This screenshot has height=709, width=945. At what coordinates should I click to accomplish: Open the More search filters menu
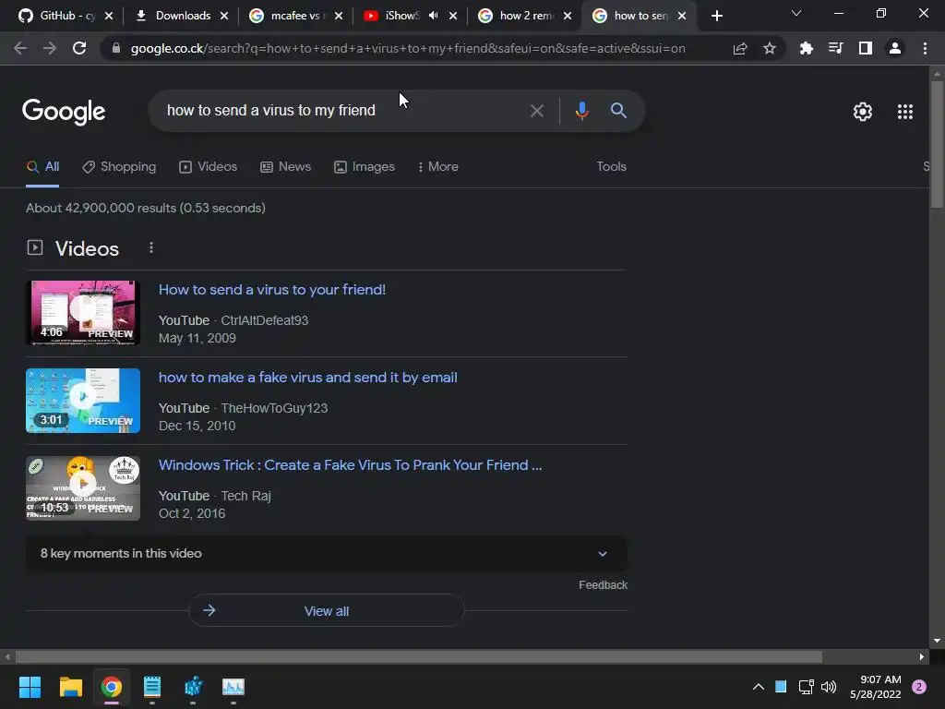coord(438,167)
